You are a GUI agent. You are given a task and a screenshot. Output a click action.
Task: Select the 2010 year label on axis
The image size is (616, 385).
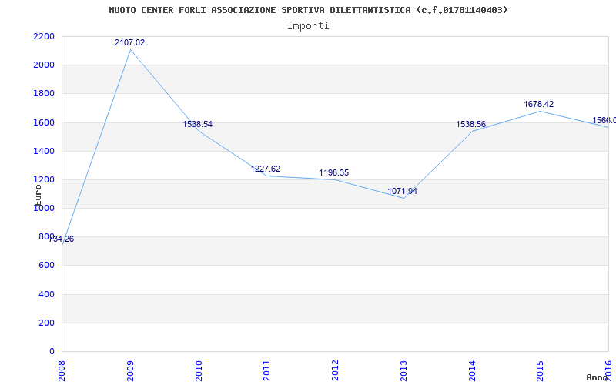click(x=199, y=371)
